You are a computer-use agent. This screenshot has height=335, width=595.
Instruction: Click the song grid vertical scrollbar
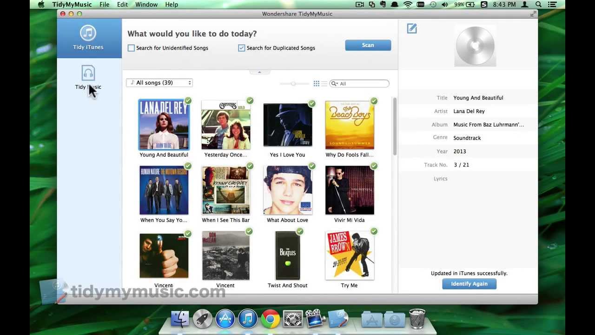click(395, 127)
